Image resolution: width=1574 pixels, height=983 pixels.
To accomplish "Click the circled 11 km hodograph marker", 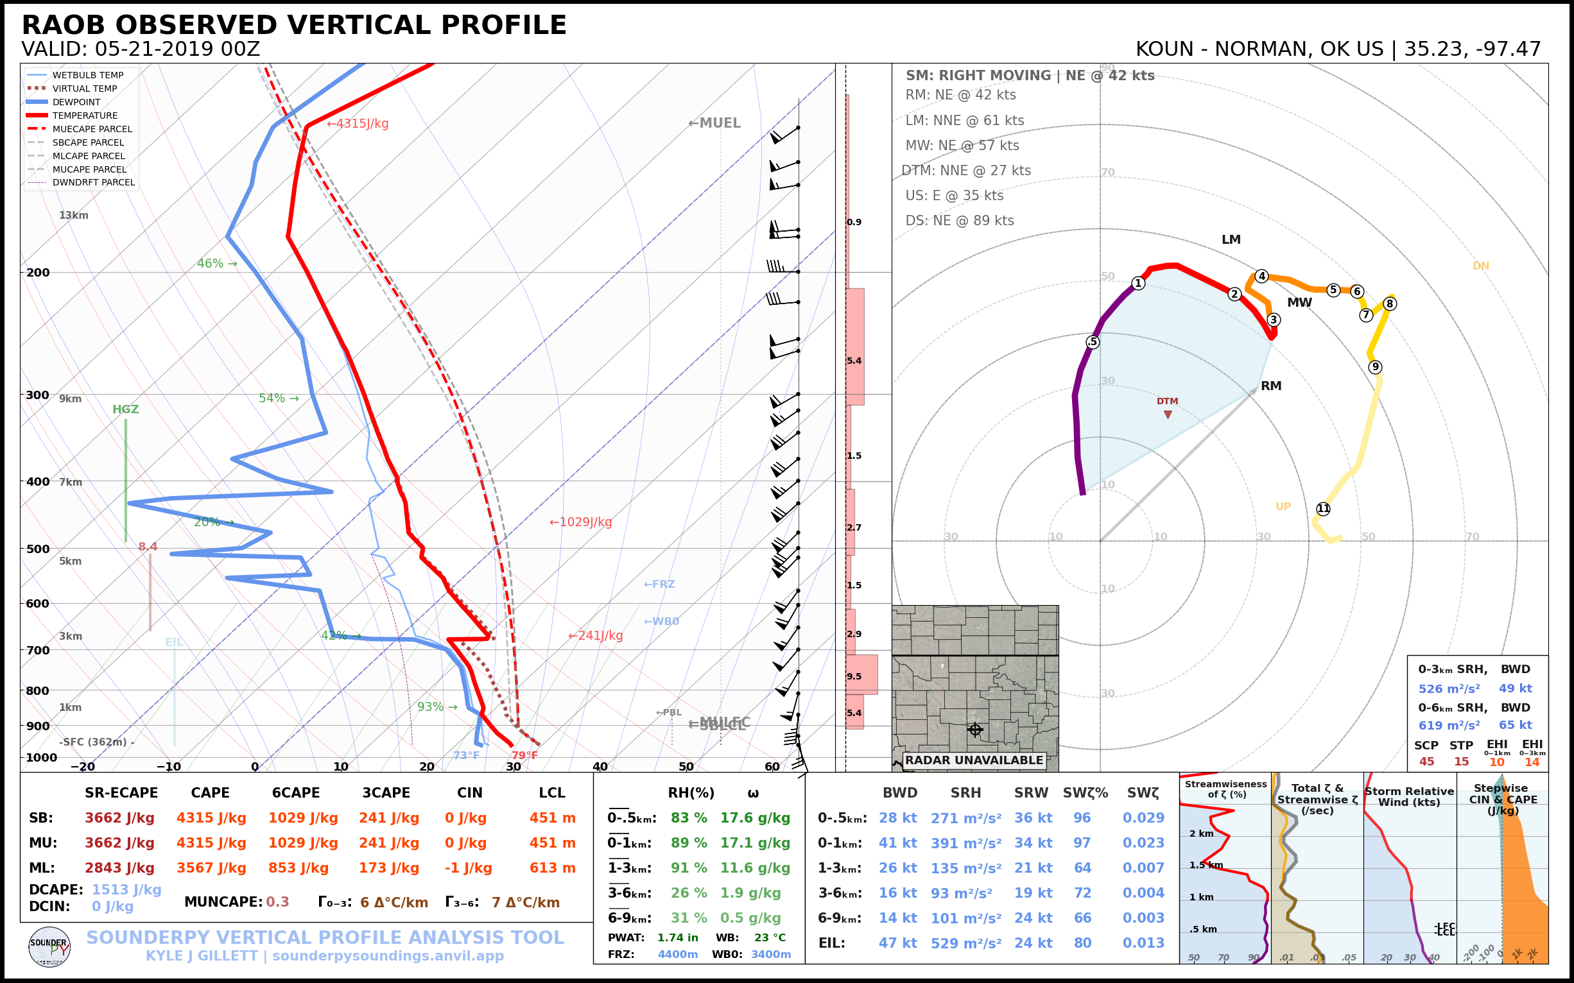I will point(1323,508).
